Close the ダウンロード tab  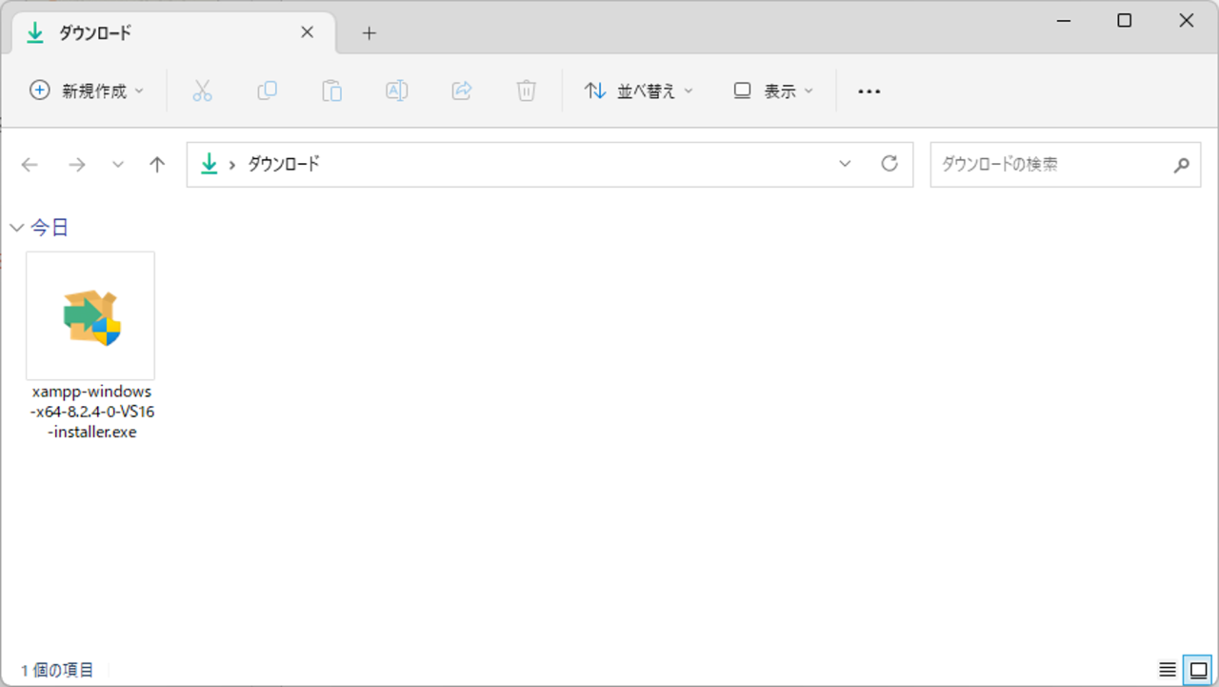pos(307,32)
